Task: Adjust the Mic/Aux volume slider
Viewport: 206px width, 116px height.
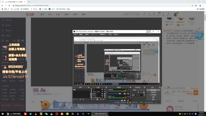Action: tap(115, 101)
